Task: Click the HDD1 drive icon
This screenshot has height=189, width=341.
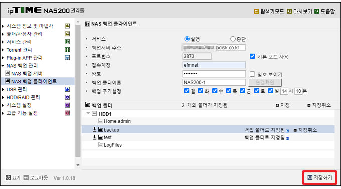Action: coord(94,113)
